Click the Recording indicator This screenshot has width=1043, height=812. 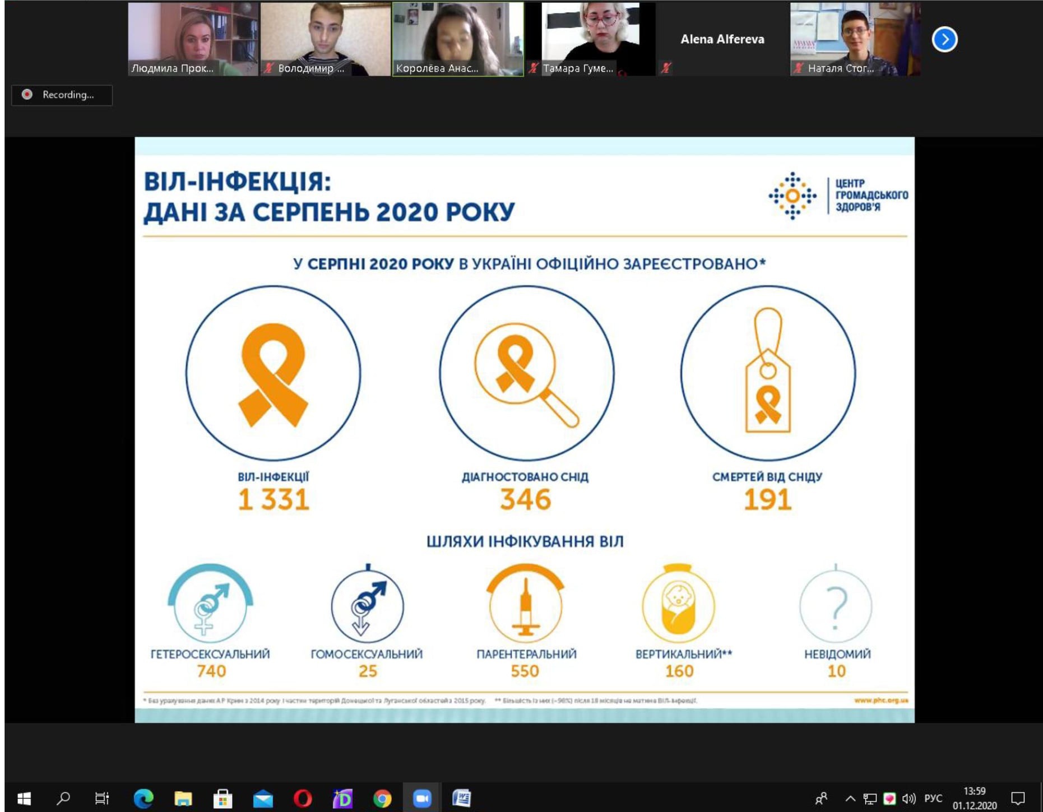62,95
